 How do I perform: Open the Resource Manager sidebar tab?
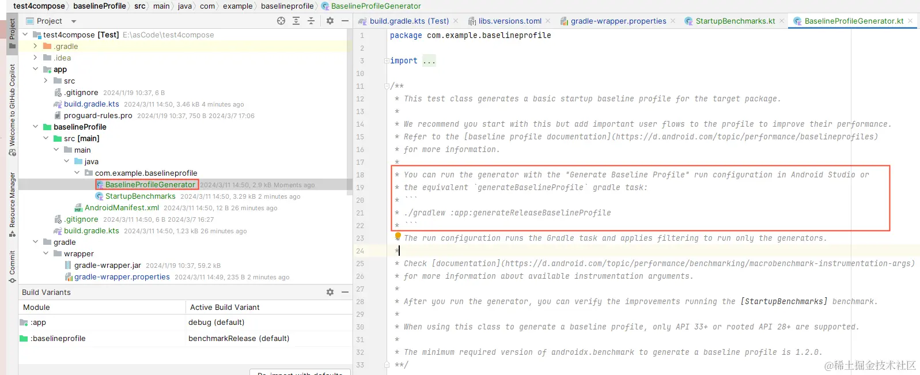pyautogui.click(x=12, y=204)
